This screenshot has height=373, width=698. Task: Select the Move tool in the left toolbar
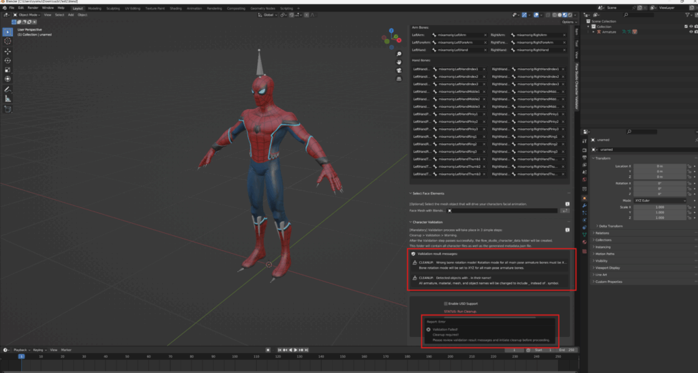coord(7,51)
